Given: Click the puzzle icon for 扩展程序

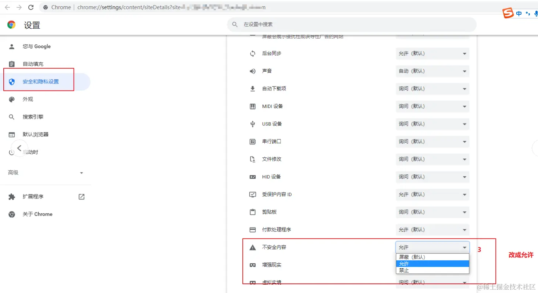Looking at the screenshot, I should point(12,197).
